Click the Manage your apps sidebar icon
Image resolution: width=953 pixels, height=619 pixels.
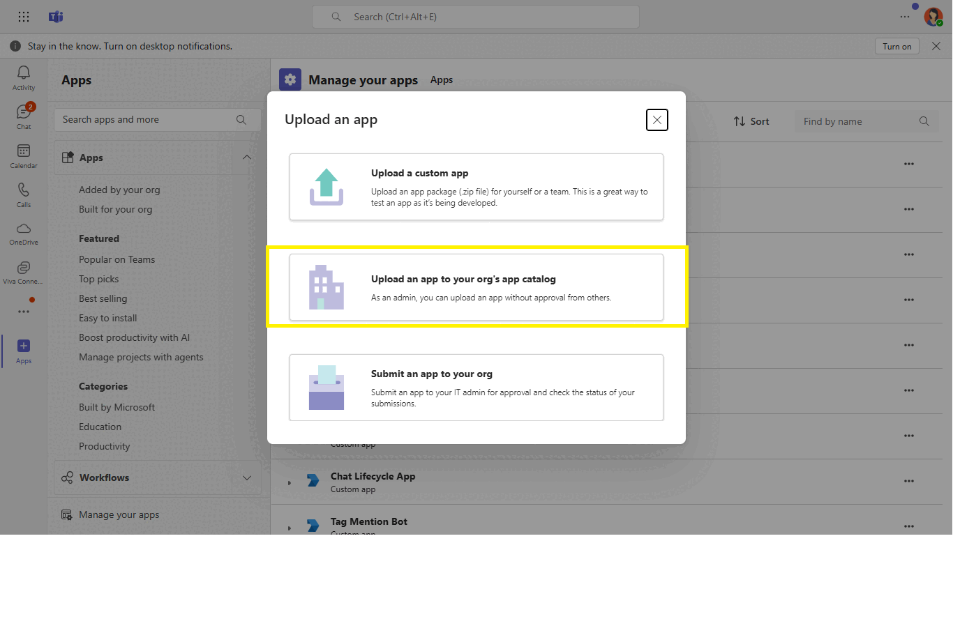(x=67, y=515)
